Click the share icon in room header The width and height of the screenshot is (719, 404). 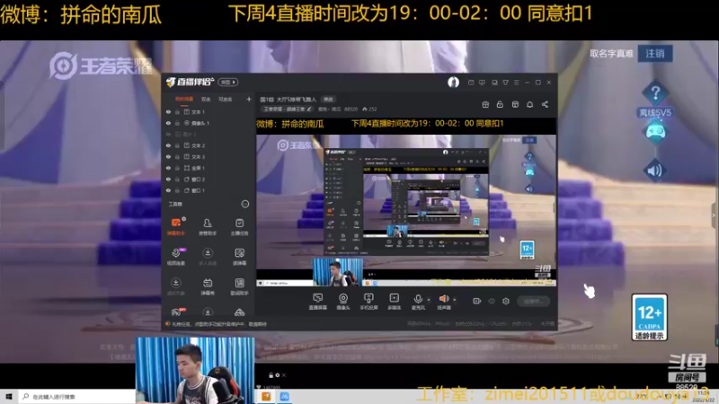pos(545,104)
